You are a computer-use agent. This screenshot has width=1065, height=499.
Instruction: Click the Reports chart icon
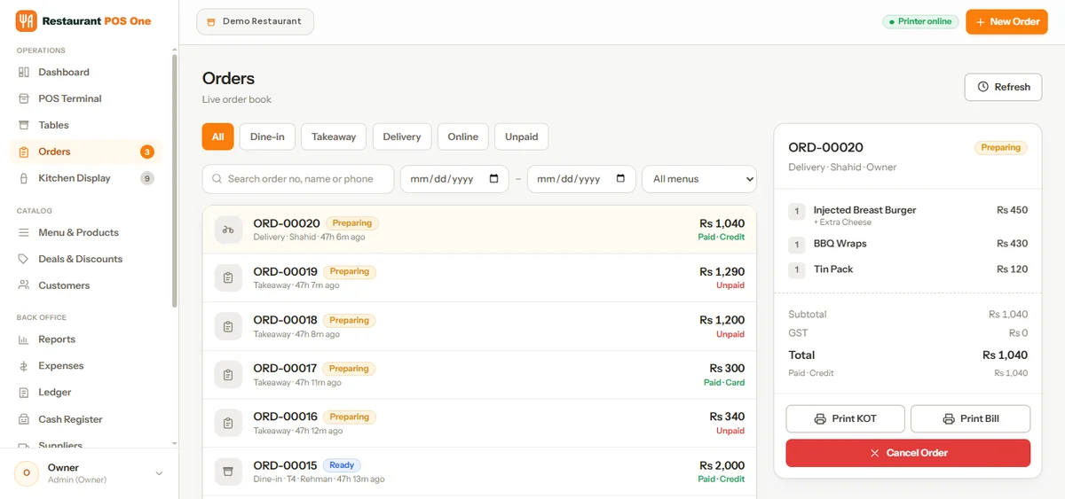coord(24,339)
